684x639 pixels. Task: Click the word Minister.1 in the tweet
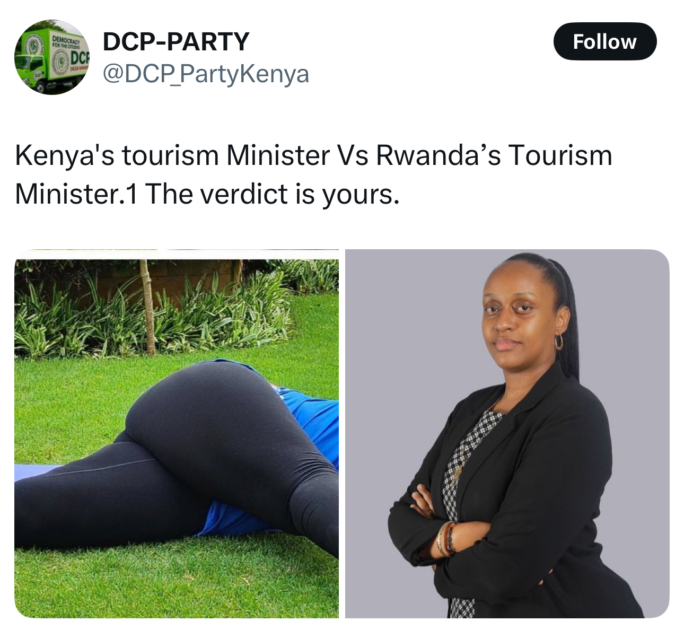coord(77,194)
